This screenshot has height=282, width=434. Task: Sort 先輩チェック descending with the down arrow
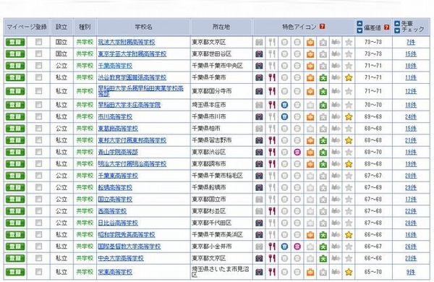click(x=397, y=30)
